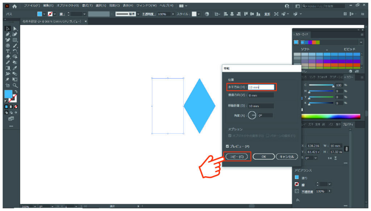Click コピー(C) button in Move dialog
This screenshot has width=371, height=211.
[237, 157]
